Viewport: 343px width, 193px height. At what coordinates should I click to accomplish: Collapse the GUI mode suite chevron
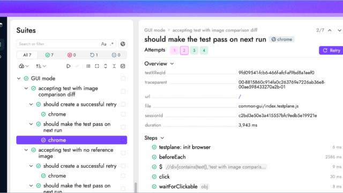[19, 78]
